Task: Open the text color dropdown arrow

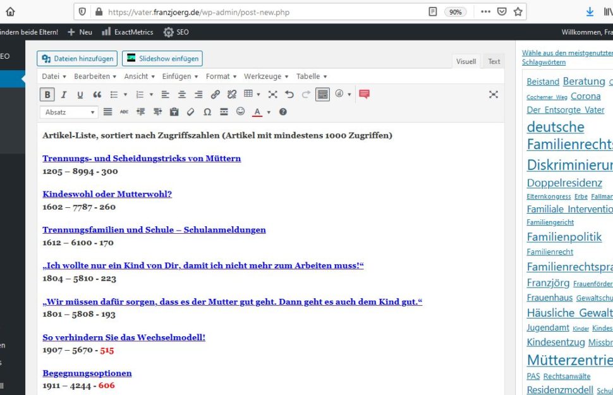Action: tap(269, 112)
